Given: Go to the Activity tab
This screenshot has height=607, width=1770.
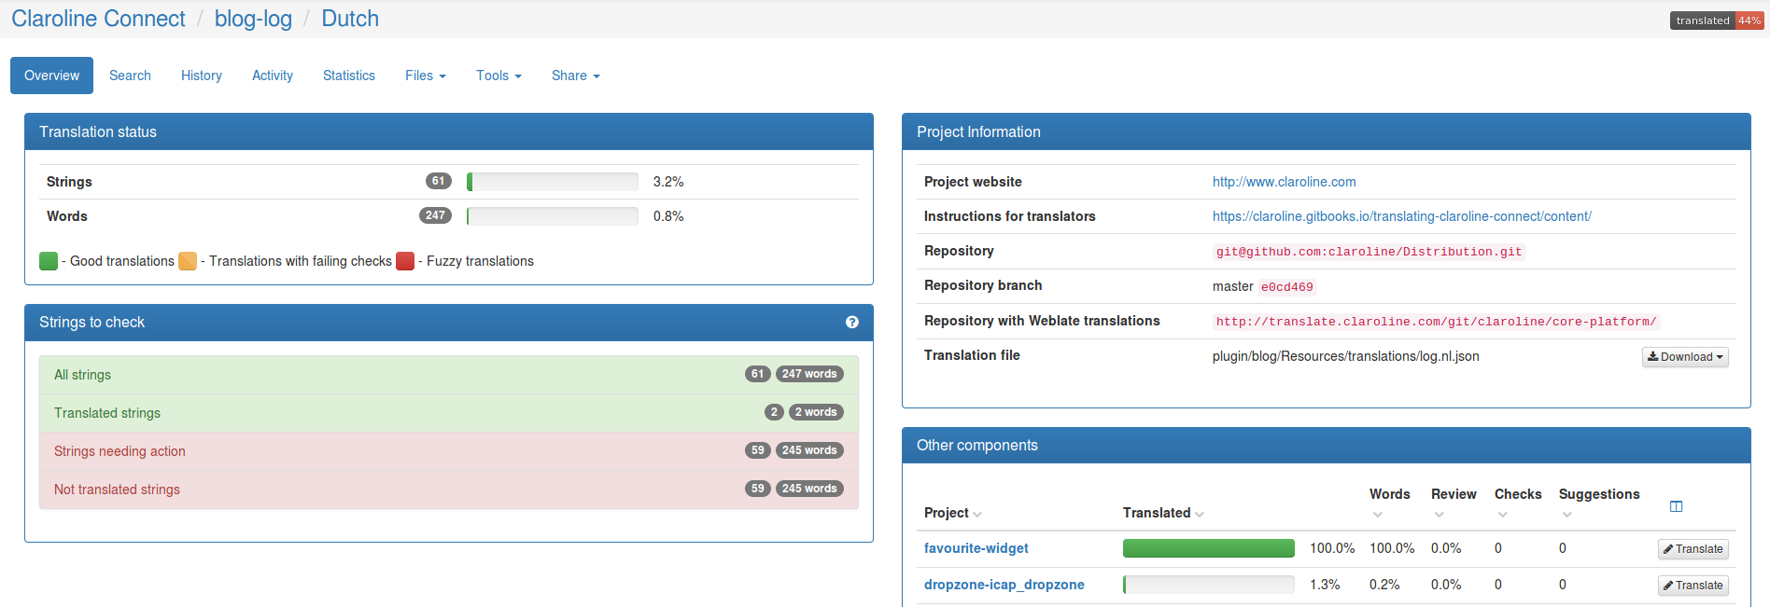Looking at the screenshot, I should point(273,76).
